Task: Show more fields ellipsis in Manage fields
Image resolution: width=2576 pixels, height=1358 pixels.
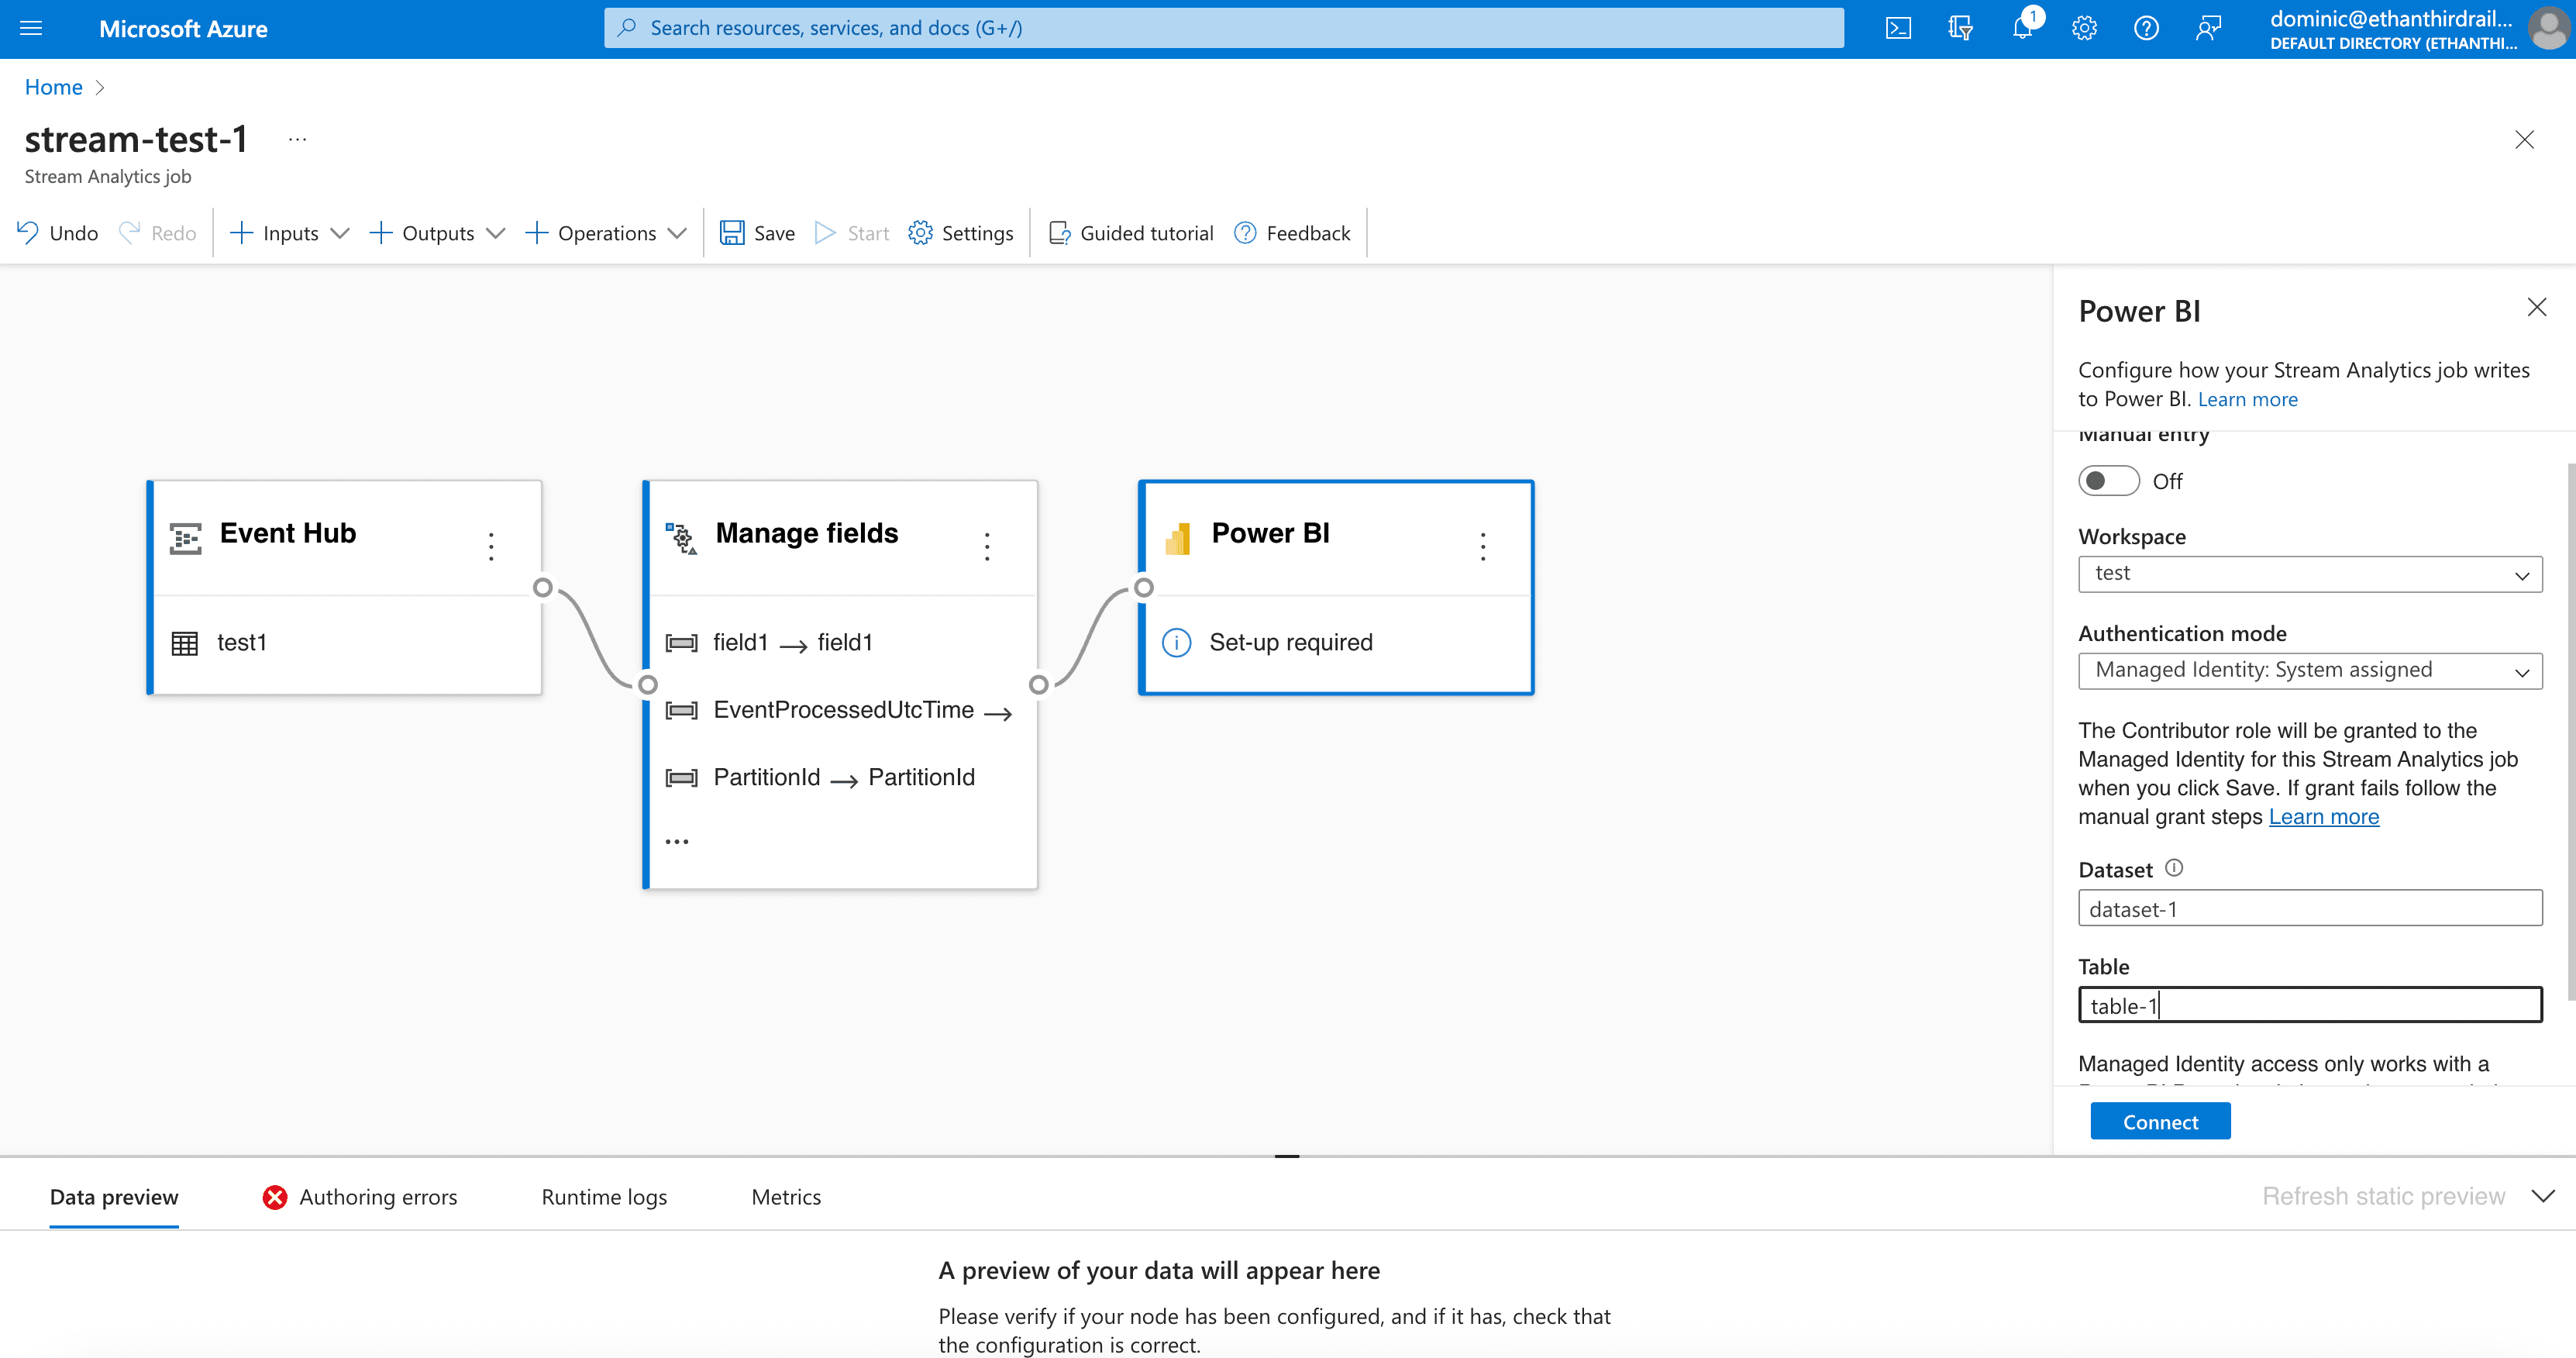Action: [x=677, y=841]
